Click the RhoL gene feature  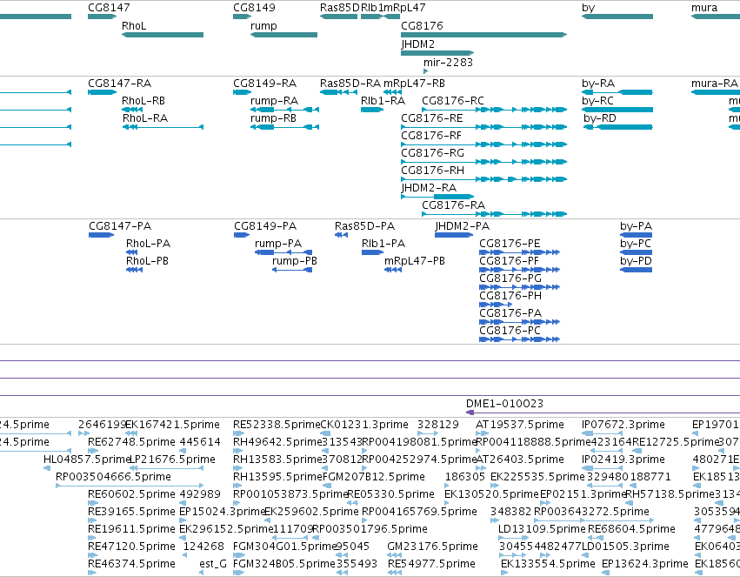[163, 35]
